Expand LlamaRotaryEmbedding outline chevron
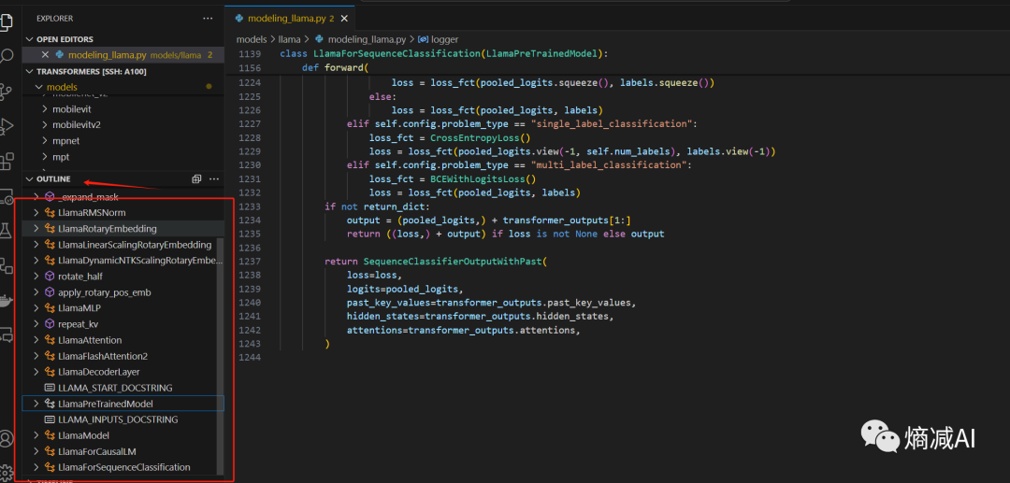This screenshot has height=483, width=1010. click(x=36, y=228)
